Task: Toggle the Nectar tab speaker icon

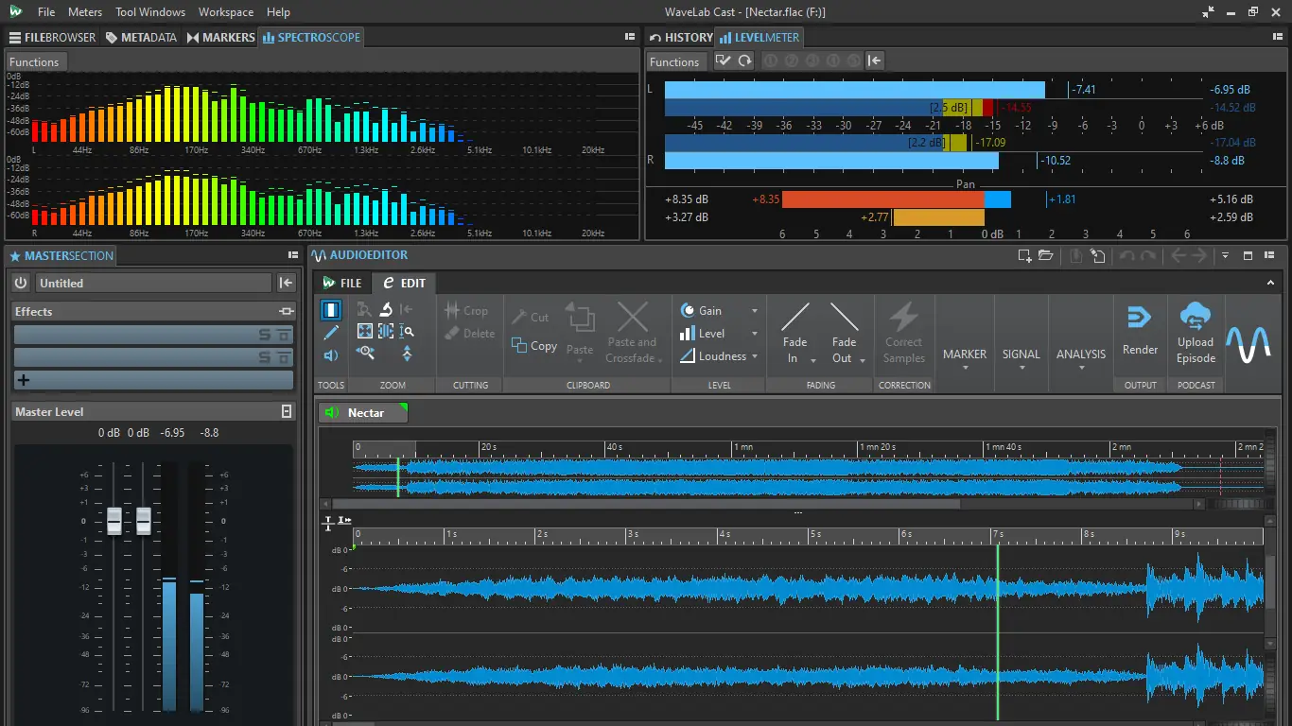Action: (x=332, y=413)
